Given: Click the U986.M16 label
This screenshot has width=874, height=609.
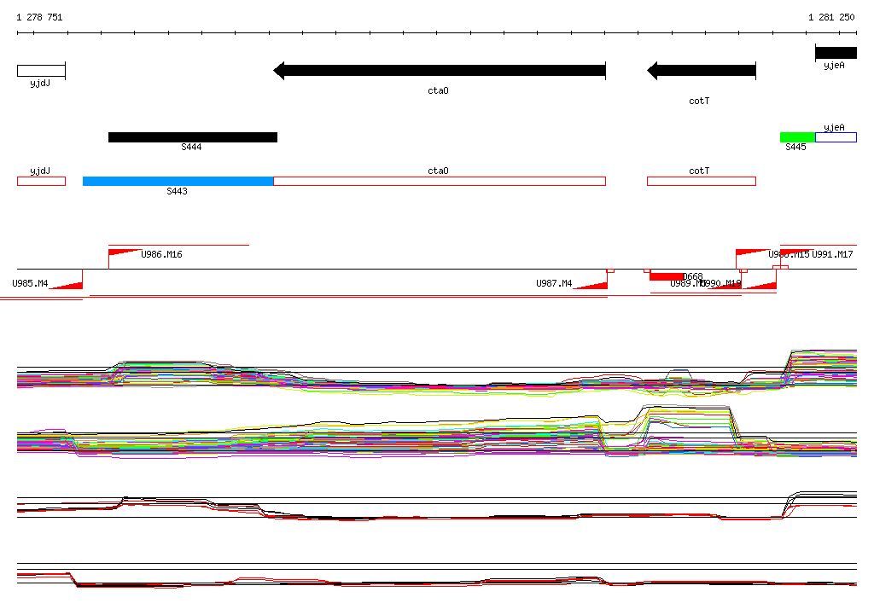Looking at the screenshot, I should click(161, 255).
